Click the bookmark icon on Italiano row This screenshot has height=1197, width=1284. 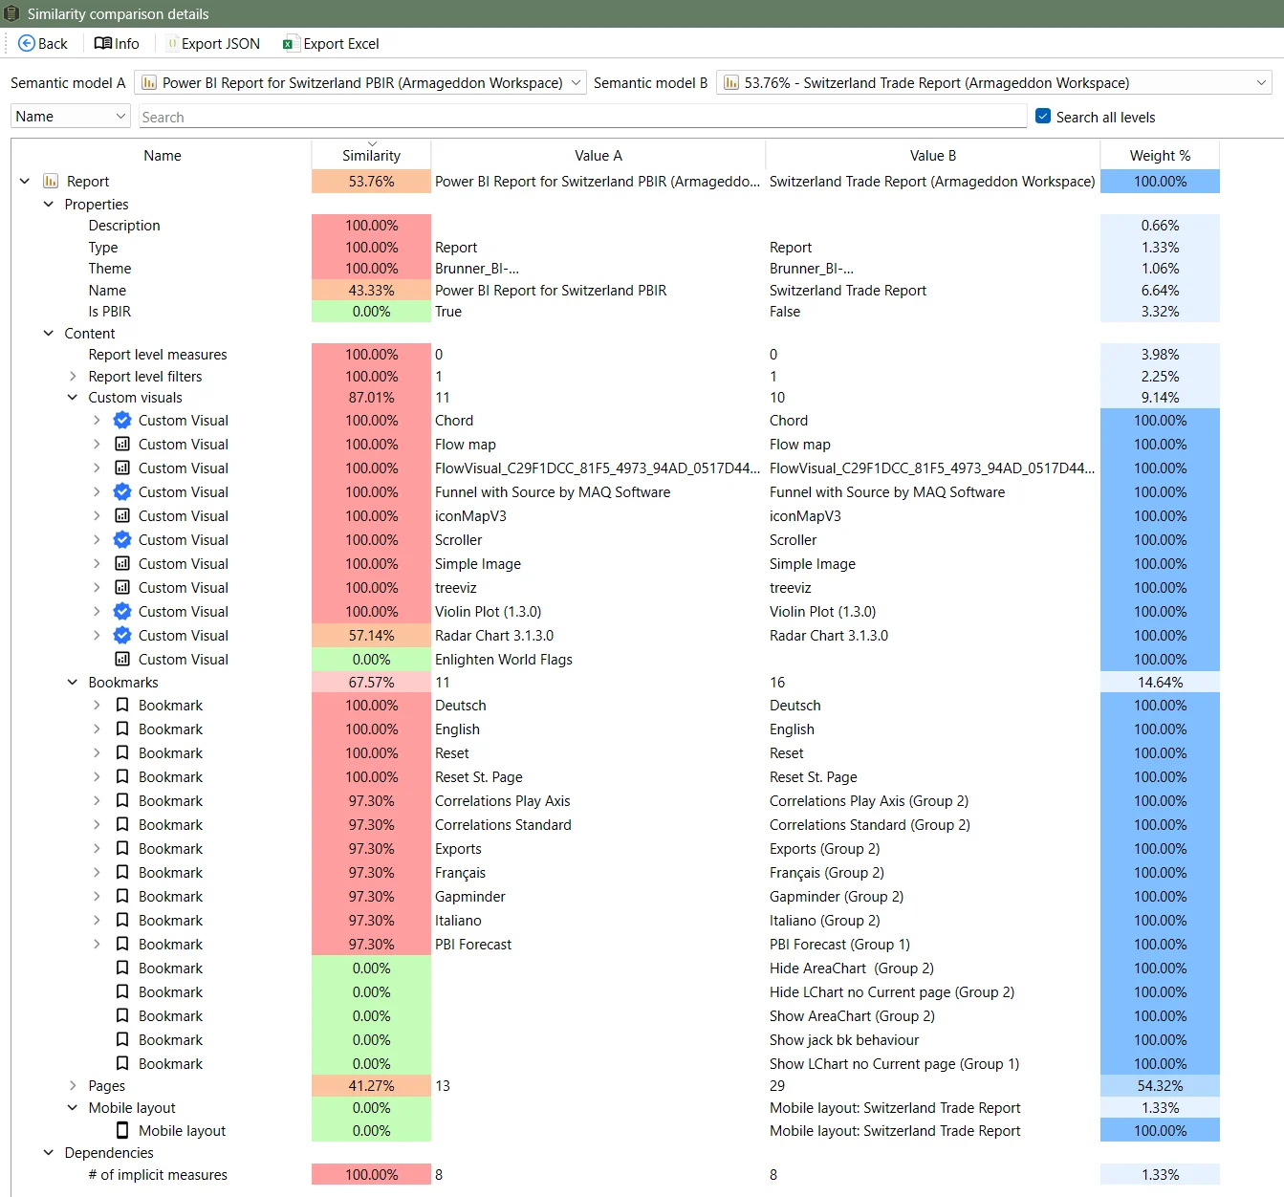click(x=122, y=920)
